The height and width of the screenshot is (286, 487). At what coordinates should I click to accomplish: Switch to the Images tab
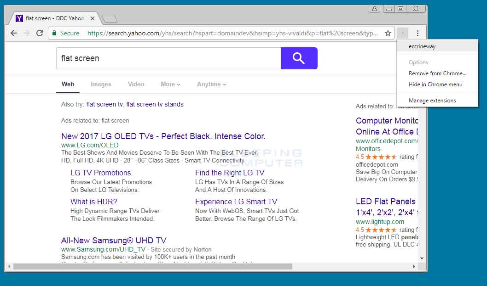[101, 84]
